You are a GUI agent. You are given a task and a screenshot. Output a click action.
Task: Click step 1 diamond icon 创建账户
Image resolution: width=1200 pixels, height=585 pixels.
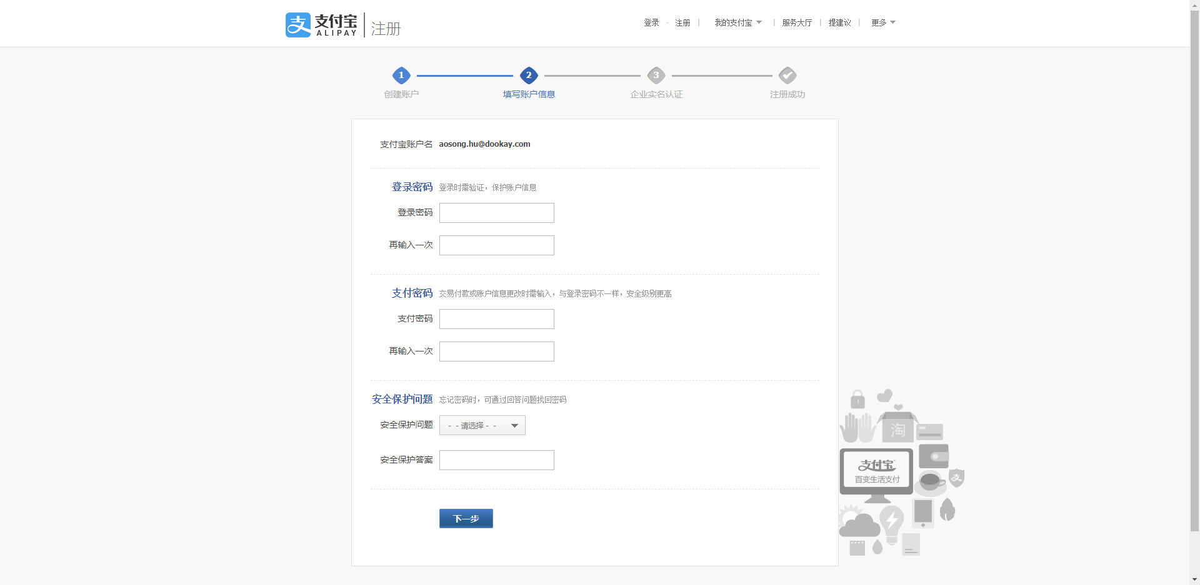point(401,76)
